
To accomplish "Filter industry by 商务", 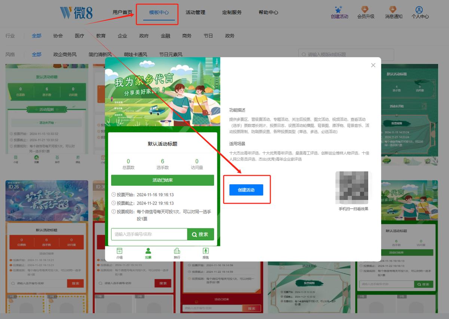I will (187, 36).
